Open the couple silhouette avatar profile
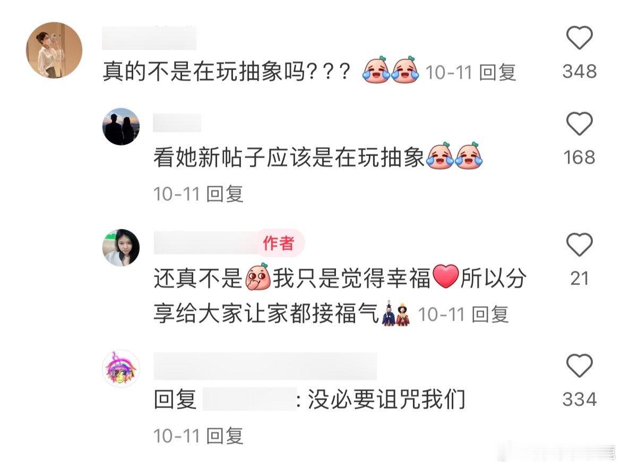 click(x=121, y=126)
